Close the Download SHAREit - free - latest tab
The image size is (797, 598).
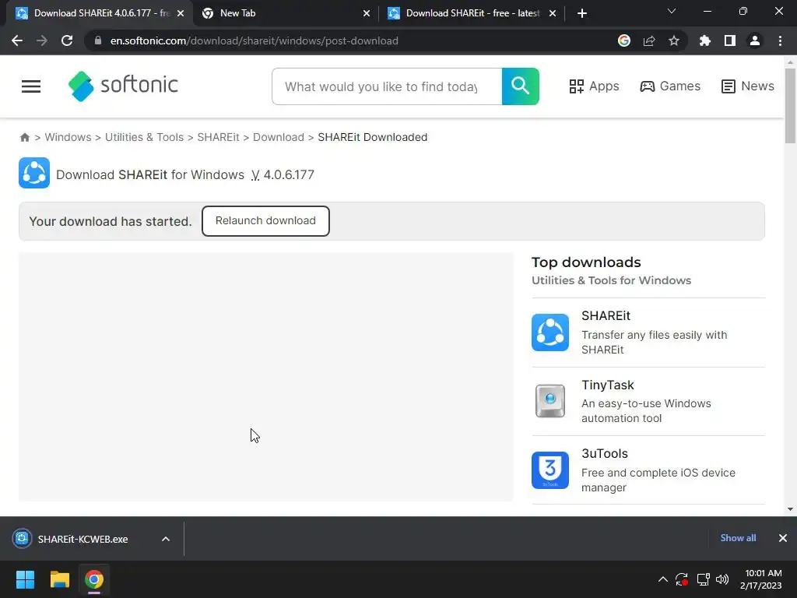point(553,13)
